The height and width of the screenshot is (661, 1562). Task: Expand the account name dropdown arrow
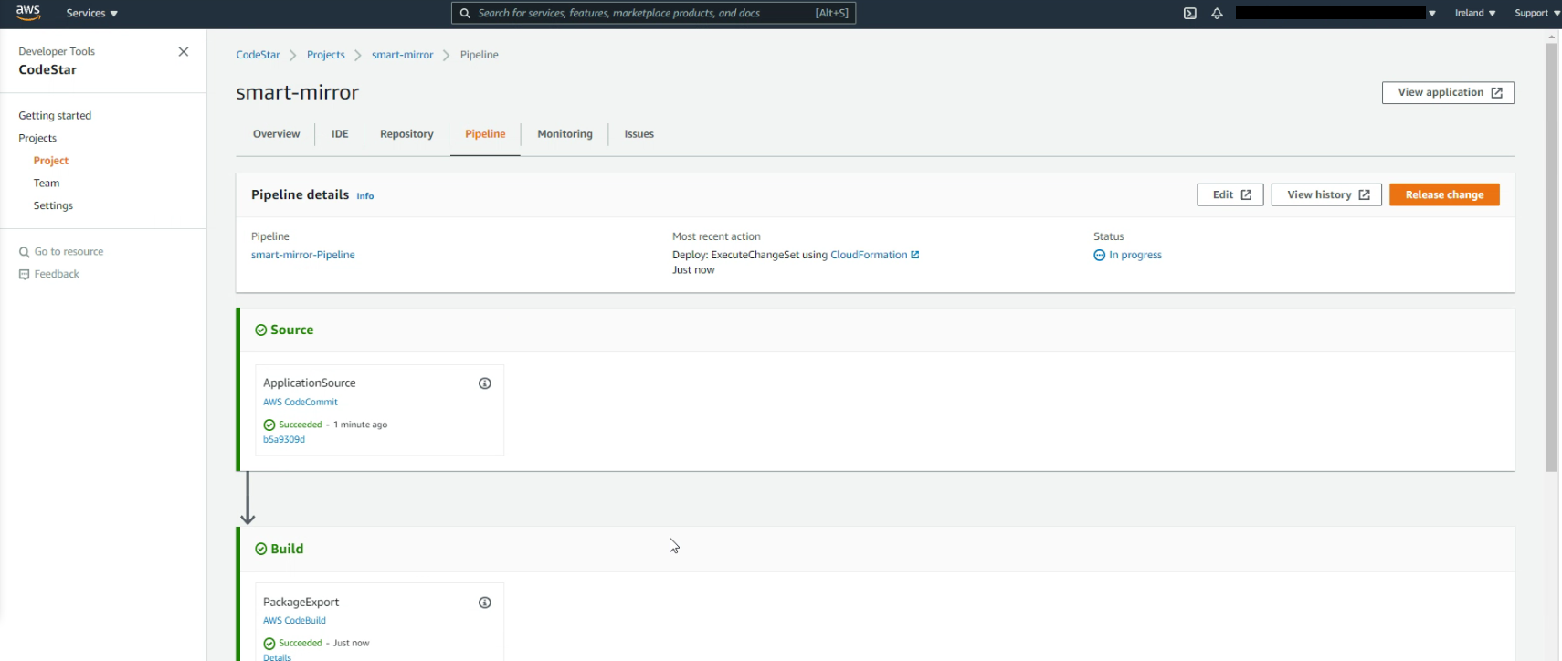(x=1431, y=13)
